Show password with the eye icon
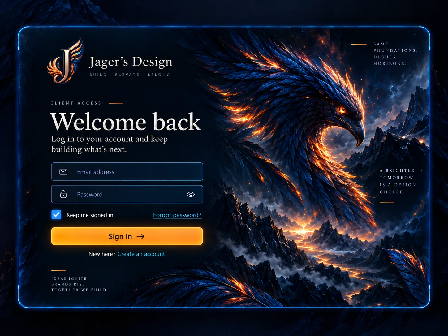The width and height of the screenshot is (448, 336). 191,194
